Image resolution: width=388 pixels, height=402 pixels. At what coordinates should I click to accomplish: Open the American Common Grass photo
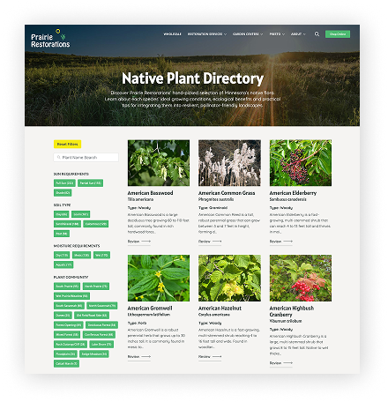coord(229,163)
